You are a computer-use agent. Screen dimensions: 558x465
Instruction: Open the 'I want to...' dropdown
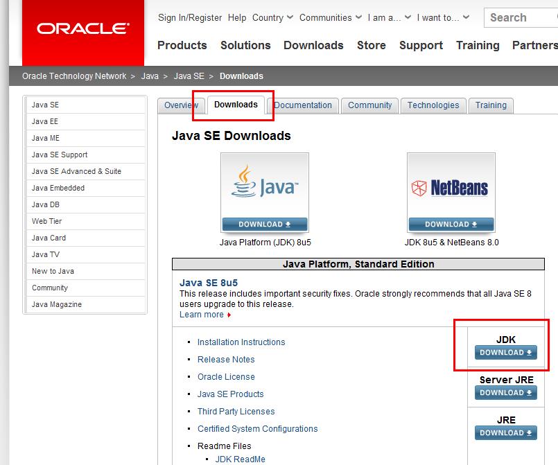[443, 17]
